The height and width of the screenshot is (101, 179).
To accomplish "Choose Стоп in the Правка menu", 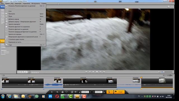I will click(25, 11).
